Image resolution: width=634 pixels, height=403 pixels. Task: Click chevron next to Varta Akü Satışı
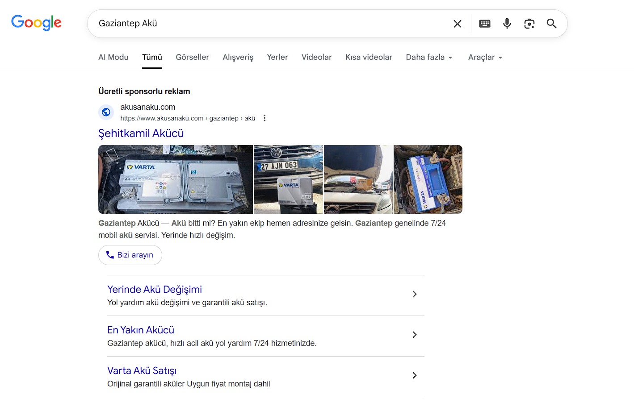(415, 375)
